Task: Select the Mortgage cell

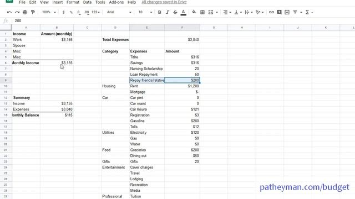Action: point(147,92)
